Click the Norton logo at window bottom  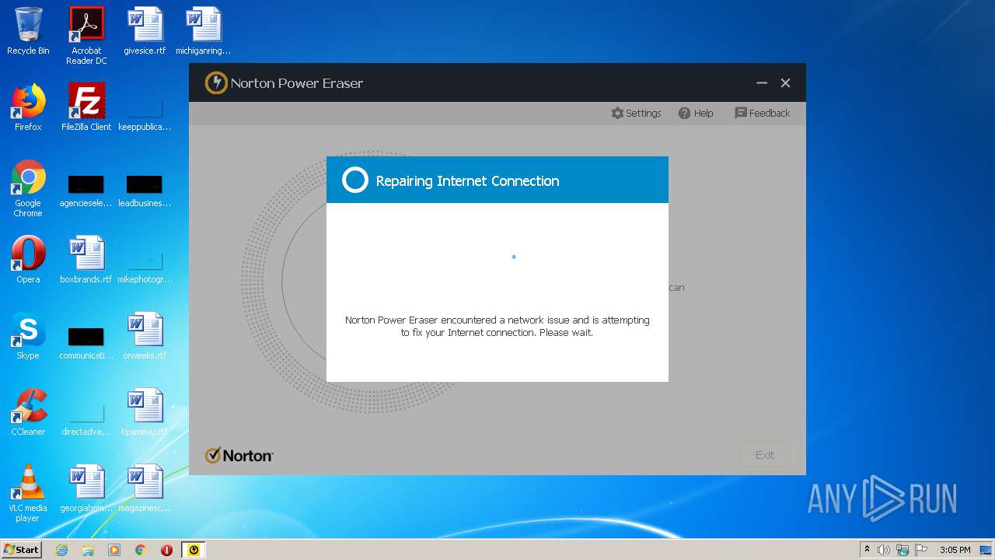coord(239,456)
